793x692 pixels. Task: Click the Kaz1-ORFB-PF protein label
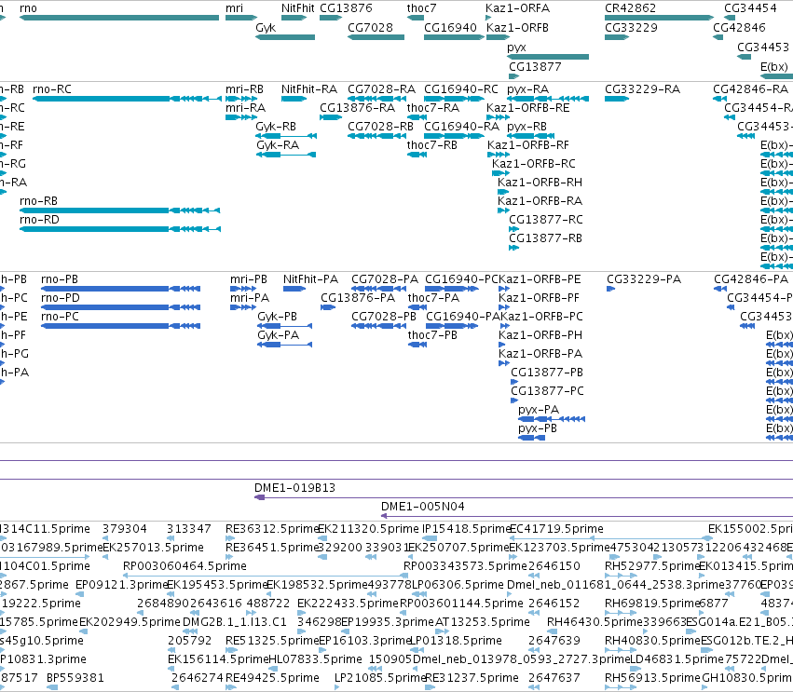coord(539,298)
